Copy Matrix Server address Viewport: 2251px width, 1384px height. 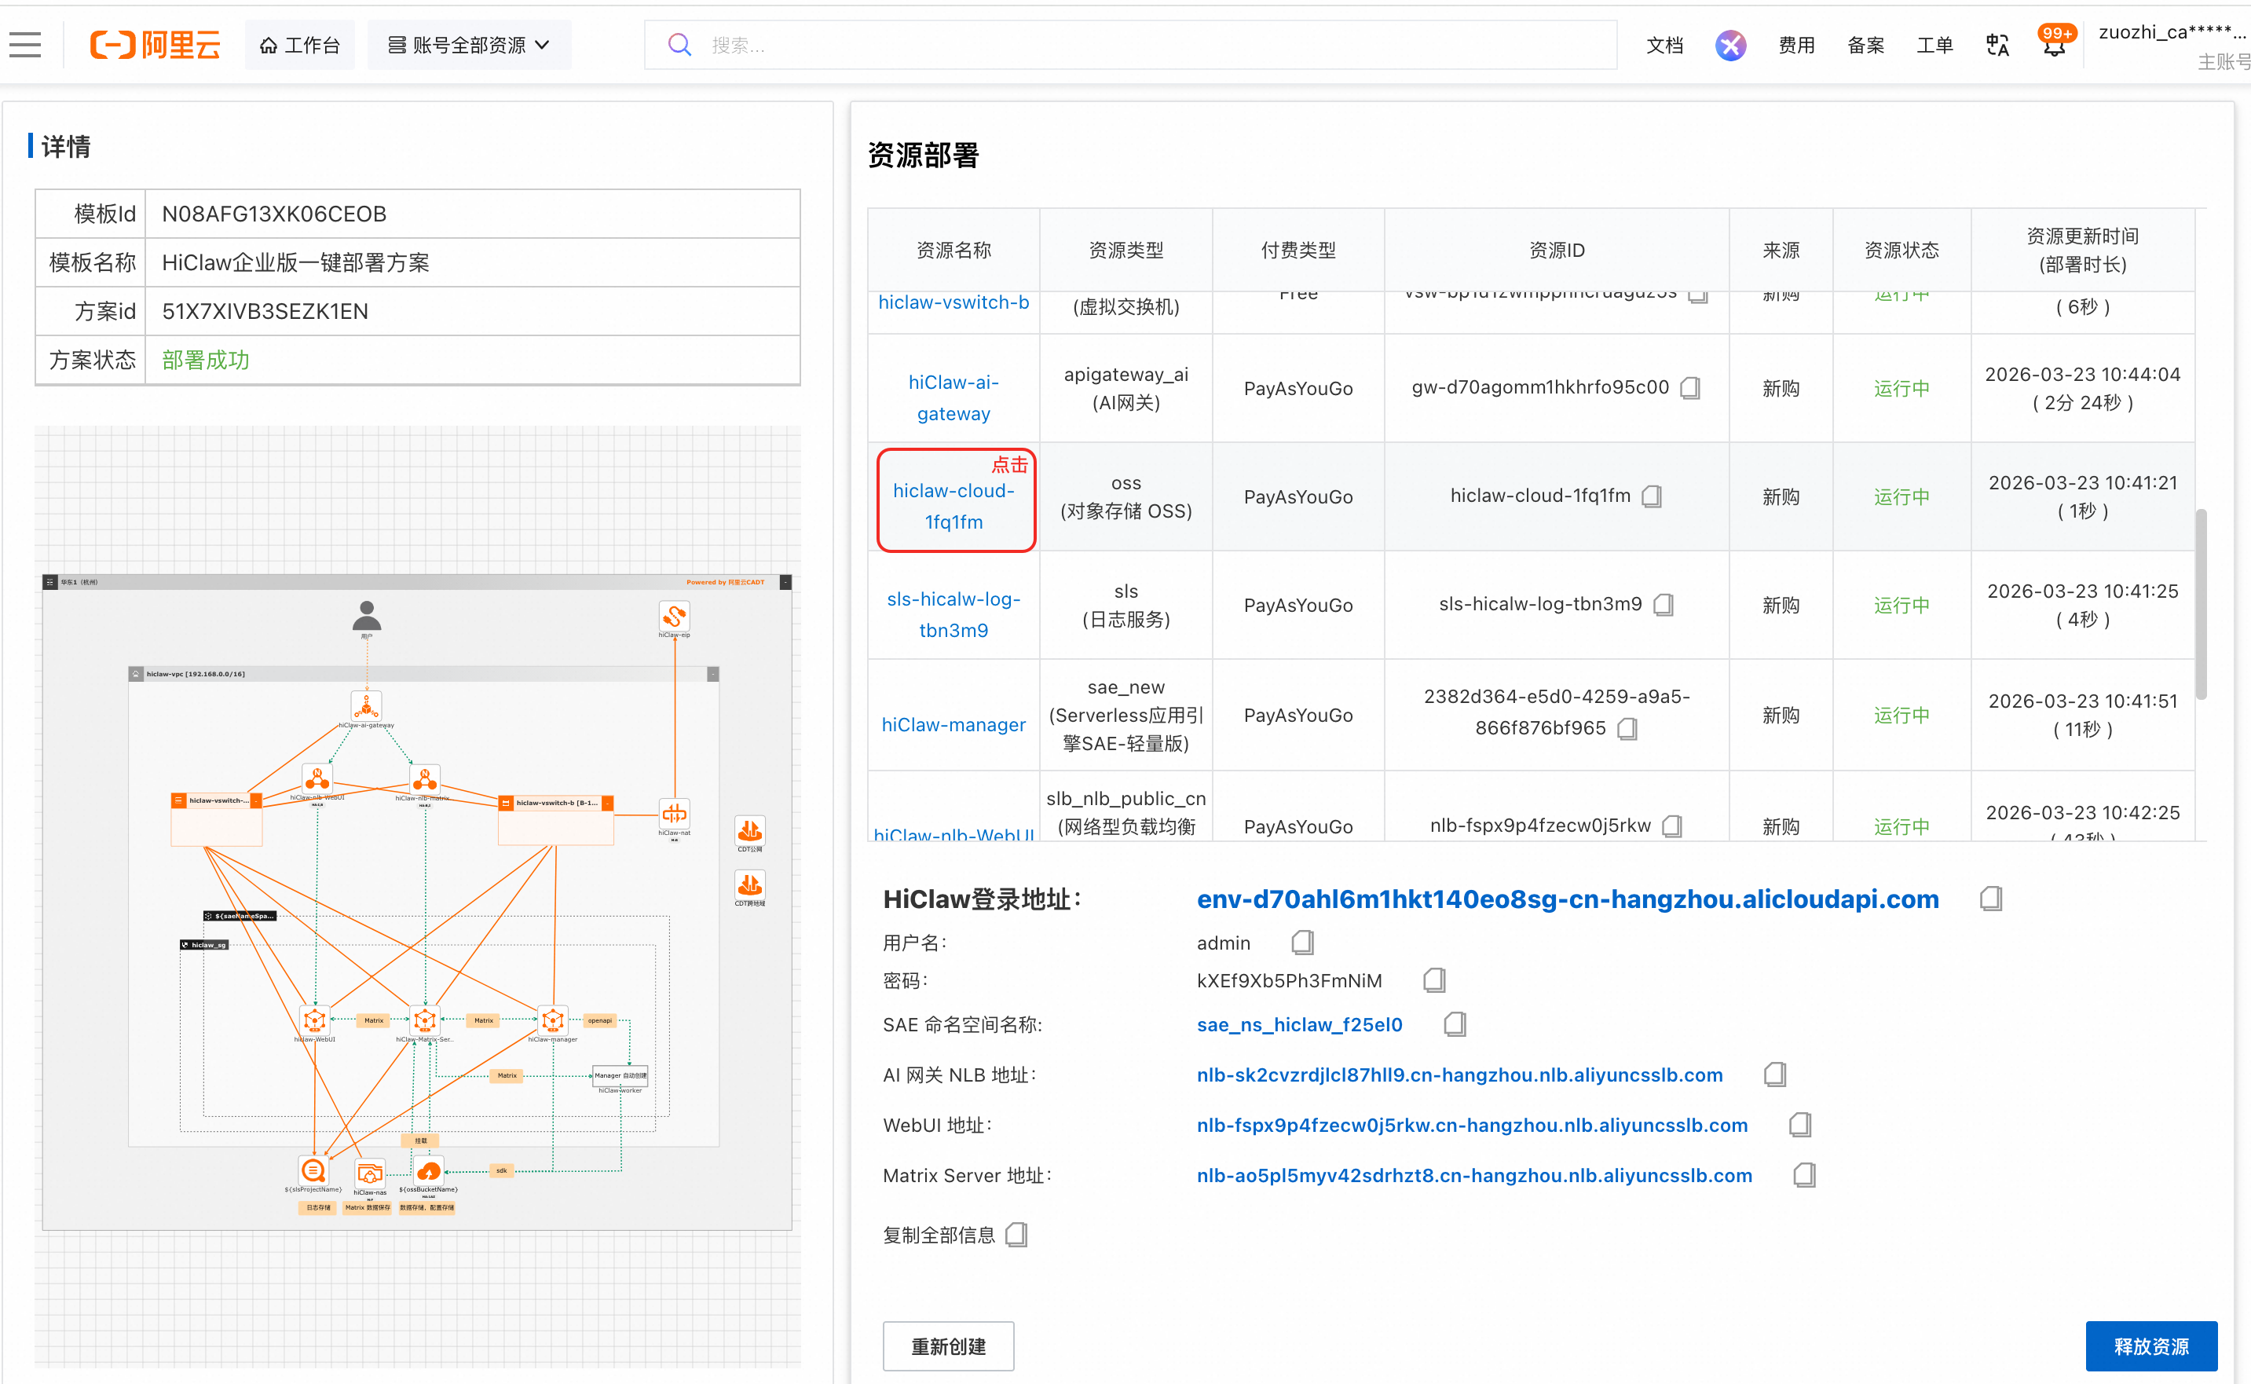pos(1804,1175)
